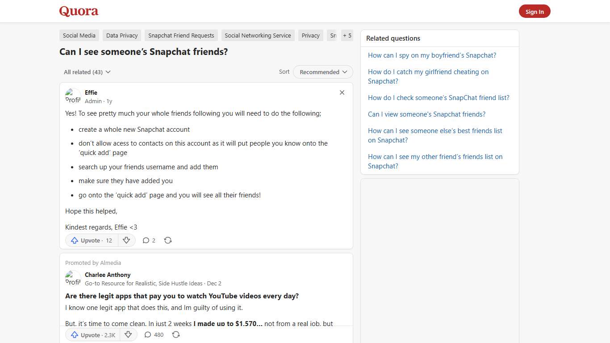Open the Snapchat Friend Requests topic

click(181, 35)
